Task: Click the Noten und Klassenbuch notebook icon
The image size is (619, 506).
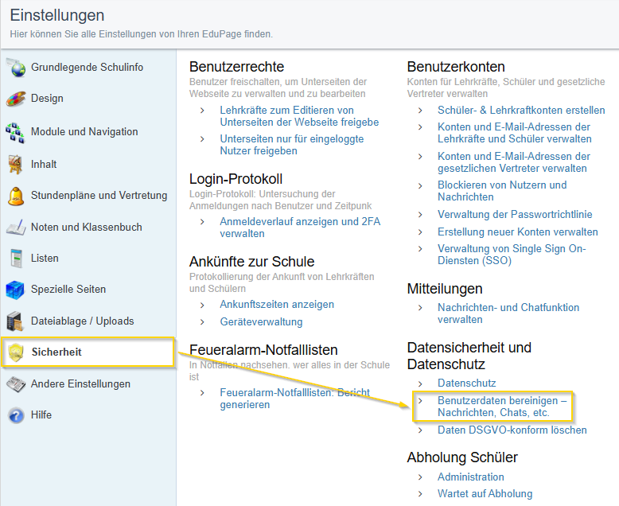Action: (x=16, y=228)
